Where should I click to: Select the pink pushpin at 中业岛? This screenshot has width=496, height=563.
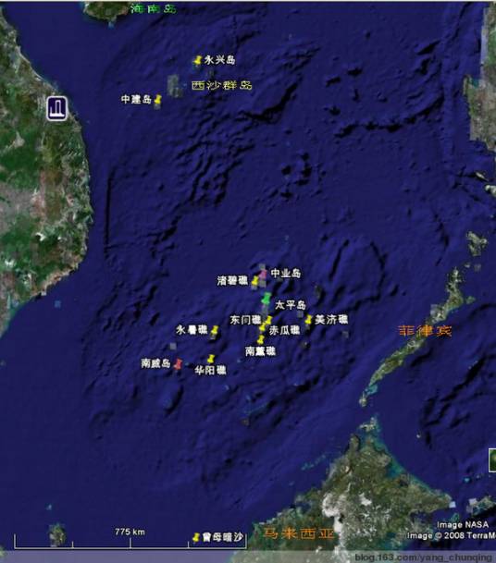pyautogui.click(x=264, y=275)
